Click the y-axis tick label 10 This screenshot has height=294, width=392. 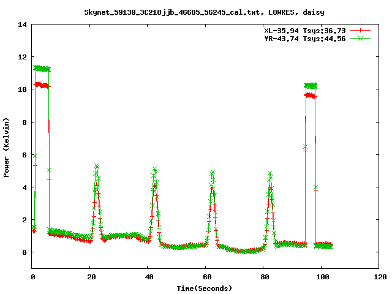point(22,89)
